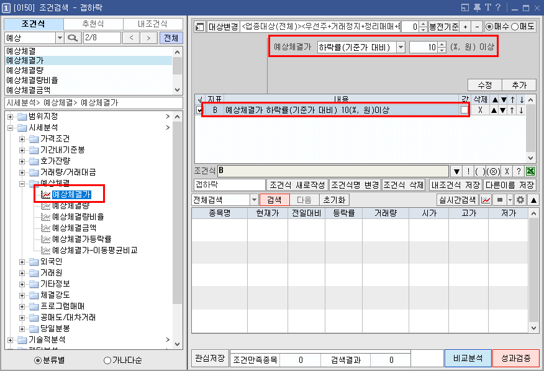The width and height of the screenshot is (544, 371).
Task: Click the T font icon in the title bar
Action: (488, 7)
